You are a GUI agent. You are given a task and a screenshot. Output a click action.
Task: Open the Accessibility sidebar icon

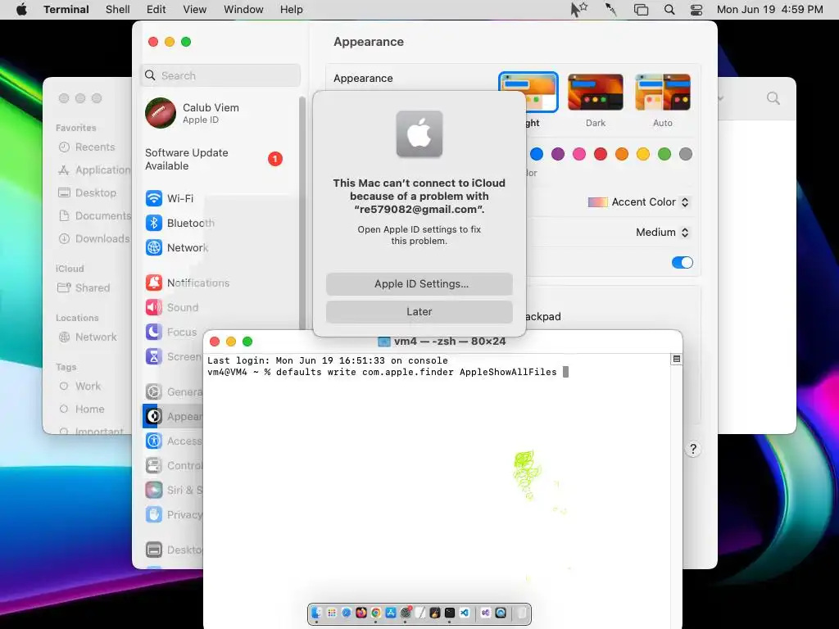(154, 441)
